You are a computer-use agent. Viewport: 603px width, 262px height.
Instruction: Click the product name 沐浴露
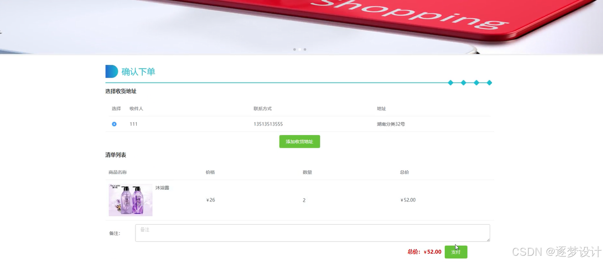click(162, 188)
